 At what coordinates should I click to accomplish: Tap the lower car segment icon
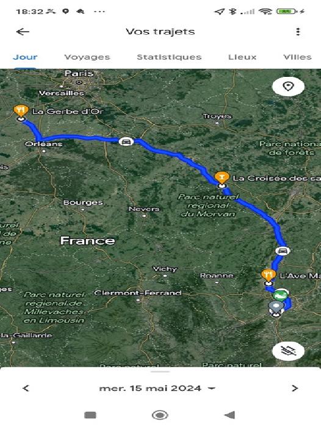coord(283,251)
